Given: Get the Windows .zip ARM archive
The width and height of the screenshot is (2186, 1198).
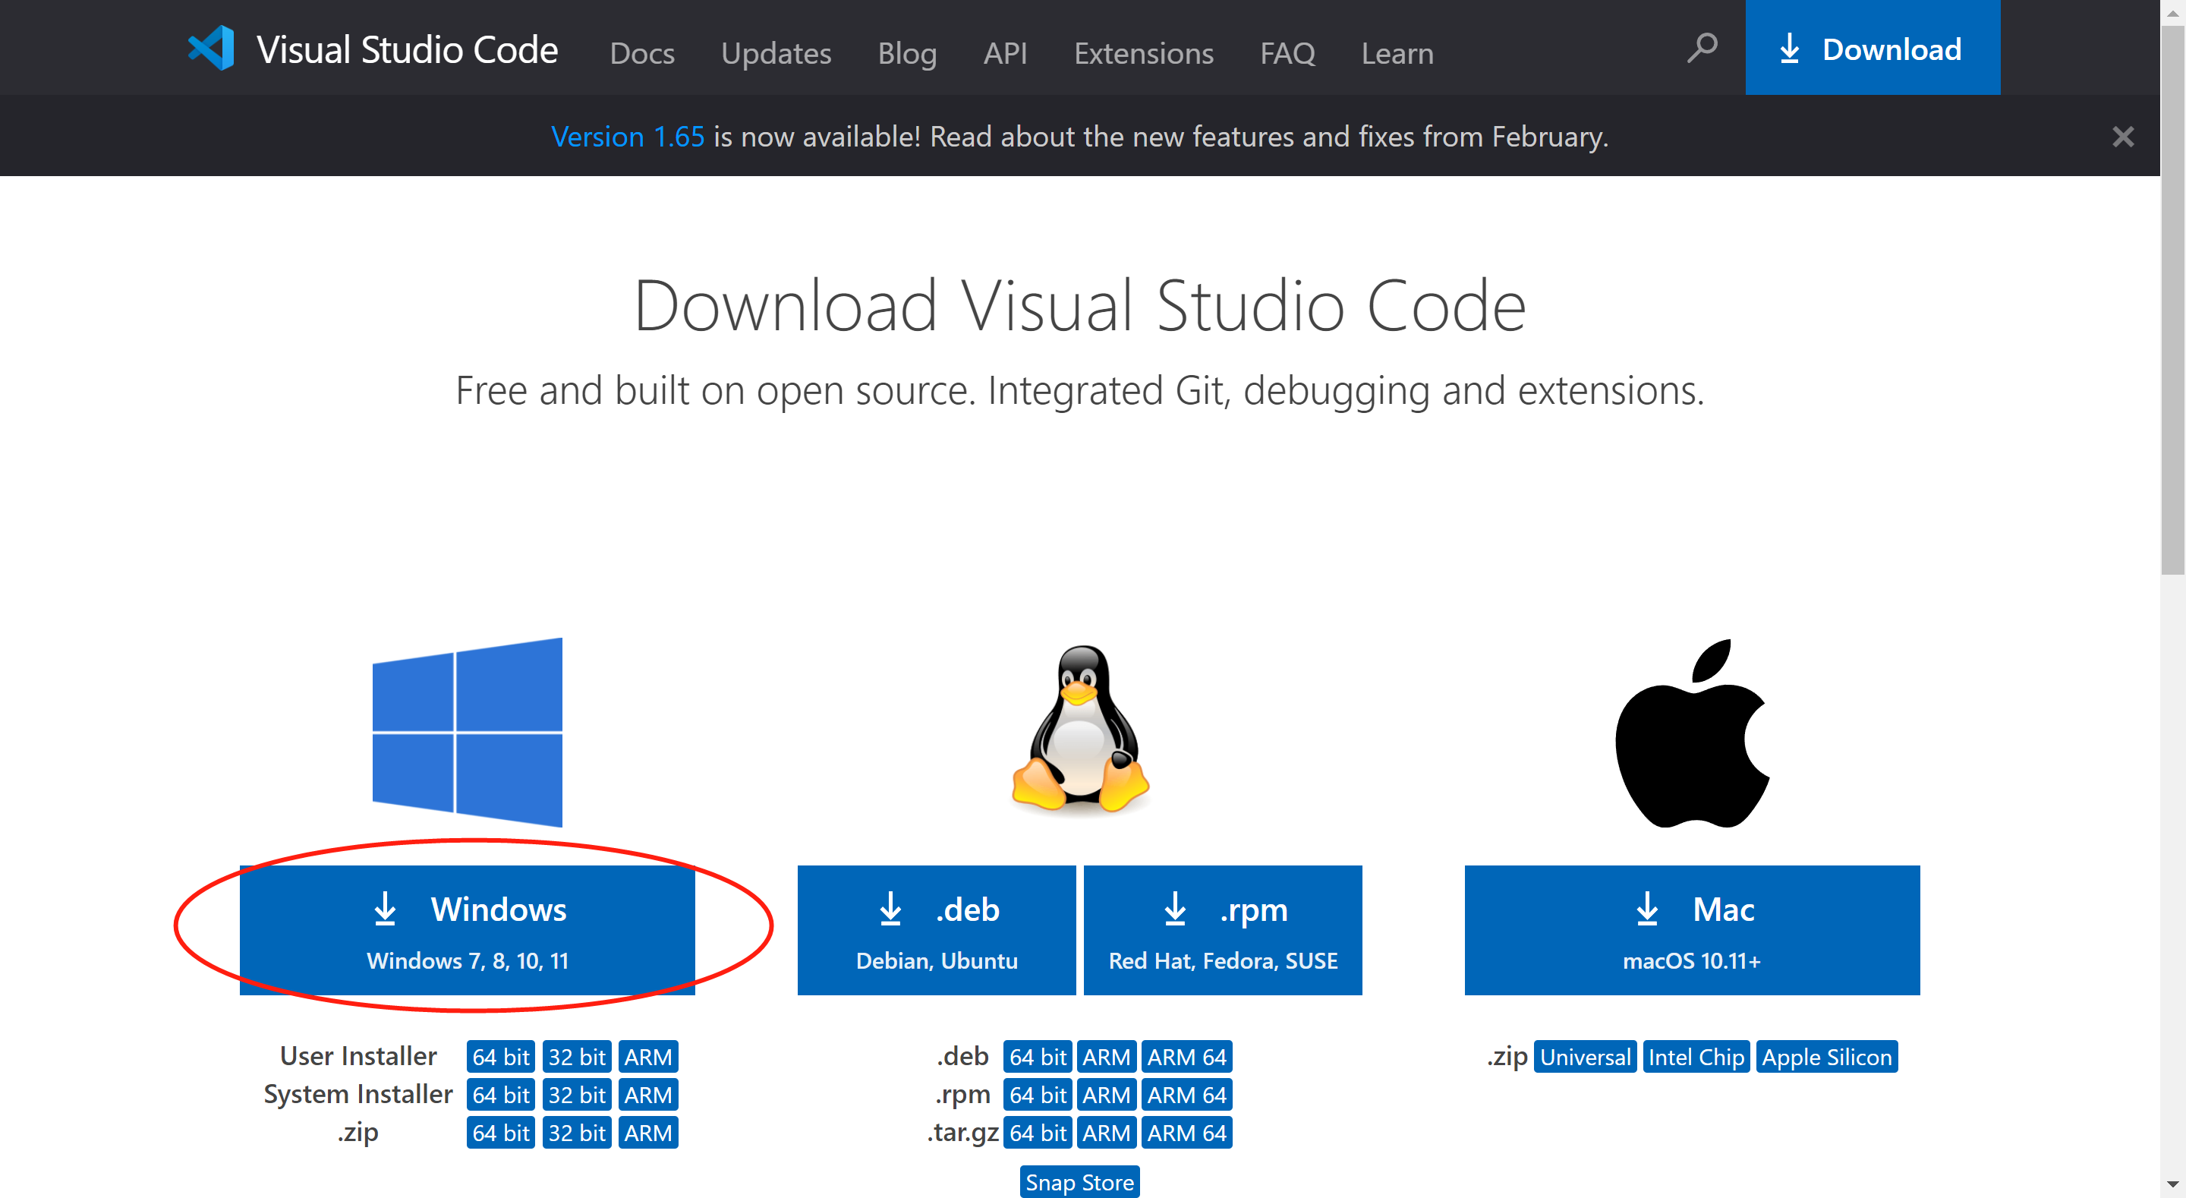Looking at the screenshot, I should (648, 1133).
